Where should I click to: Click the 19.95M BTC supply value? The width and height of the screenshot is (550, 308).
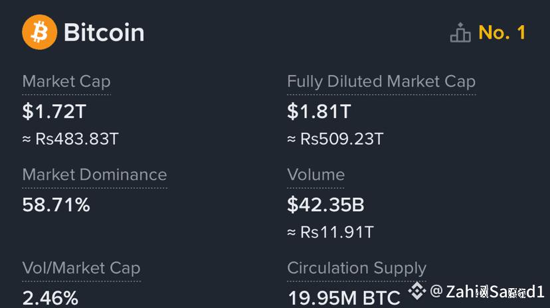coord(344,297)
